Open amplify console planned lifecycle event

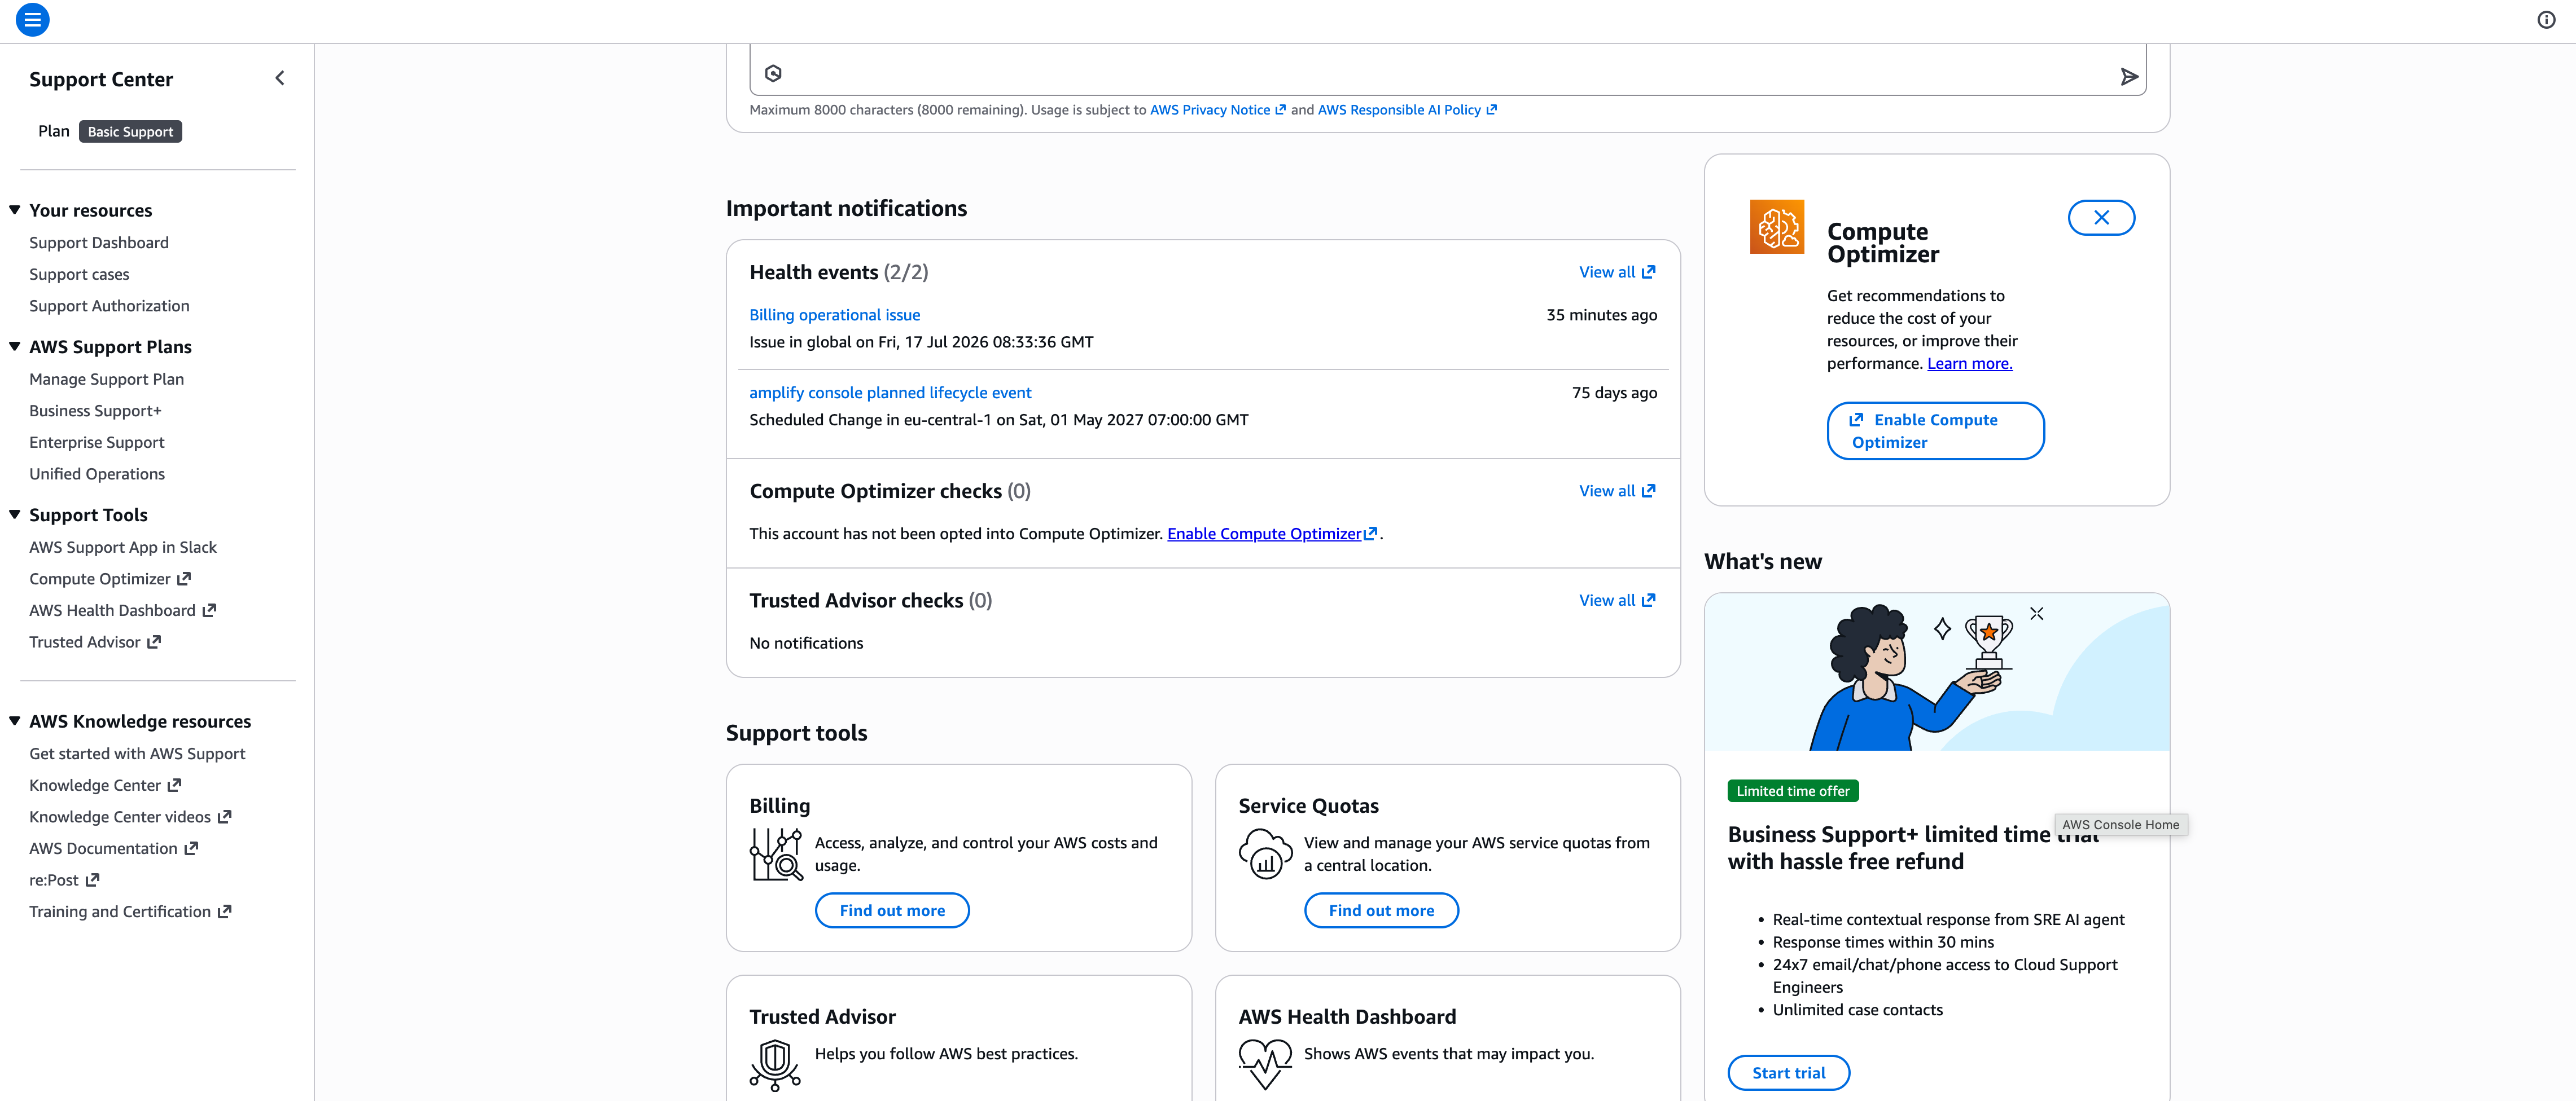click(890, 393)
